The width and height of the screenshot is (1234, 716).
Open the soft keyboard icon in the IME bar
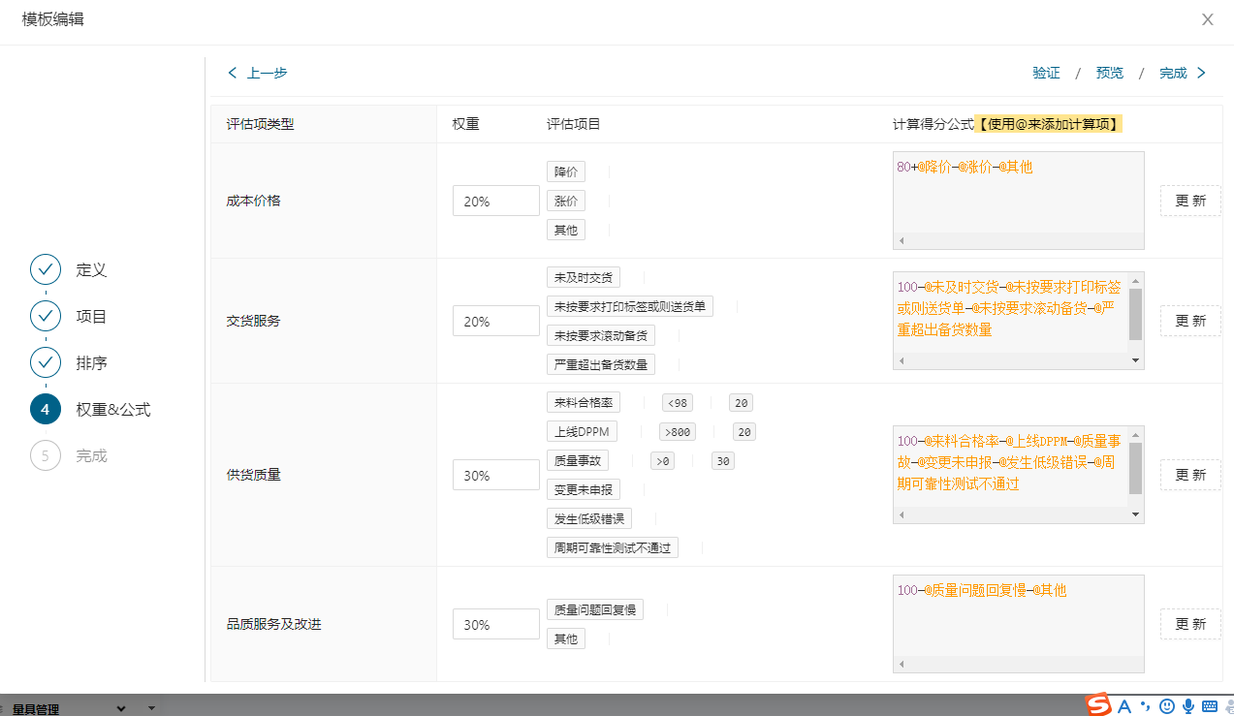[x=1210, y=705]
